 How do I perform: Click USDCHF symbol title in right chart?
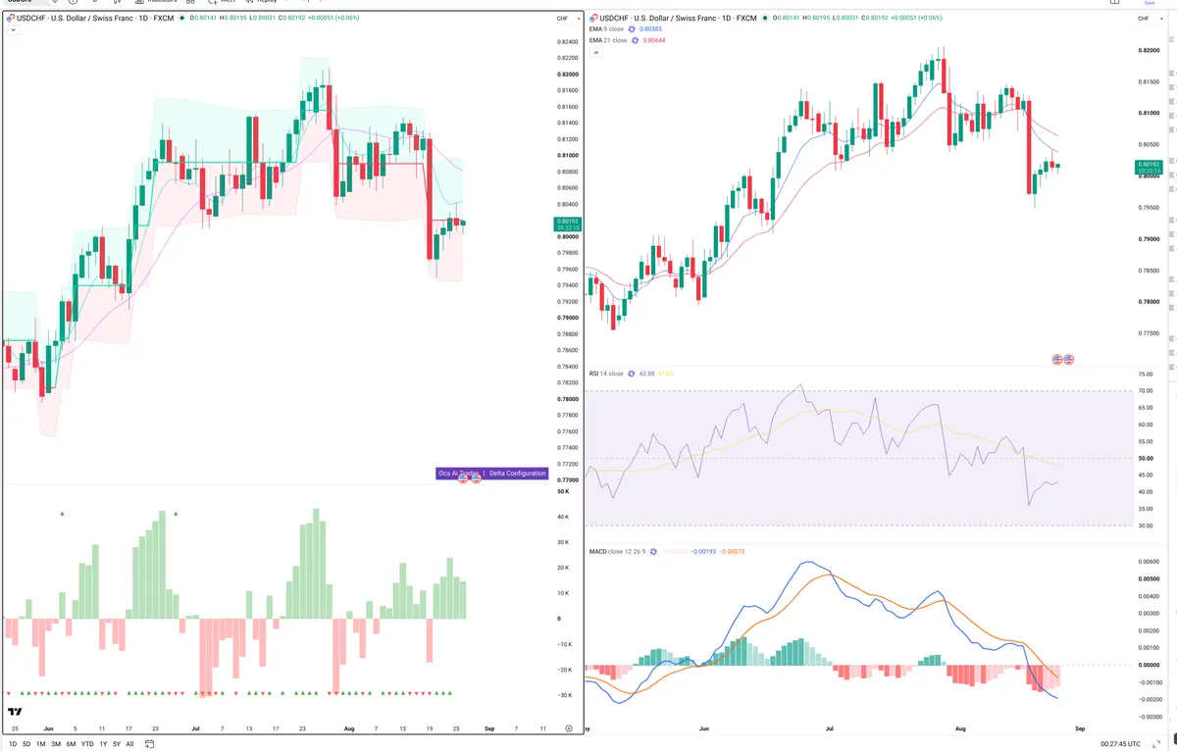(679, 19)
